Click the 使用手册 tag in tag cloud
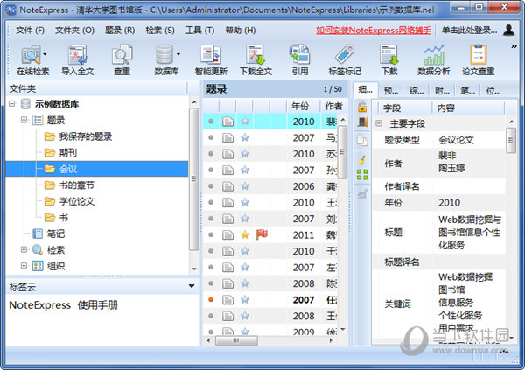The image size is (525, 370). pos(98,305)
